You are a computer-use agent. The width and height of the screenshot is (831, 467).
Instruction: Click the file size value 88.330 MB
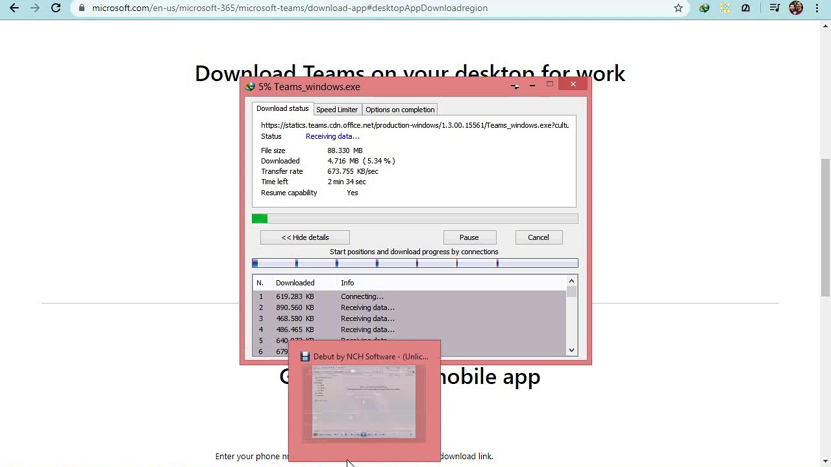coord(345,150)
